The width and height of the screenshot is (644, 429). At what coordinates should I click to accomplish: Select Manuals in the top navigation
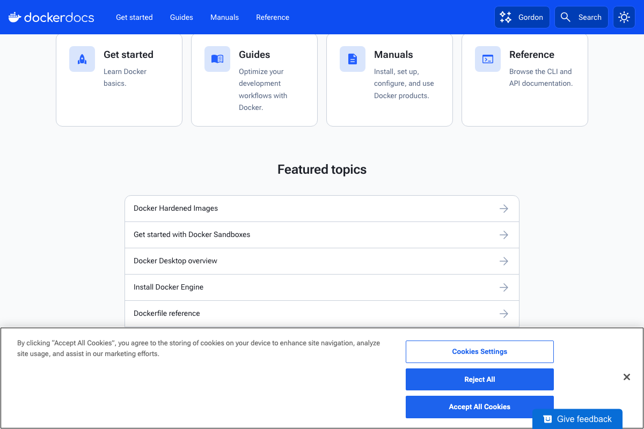(224, 17)
